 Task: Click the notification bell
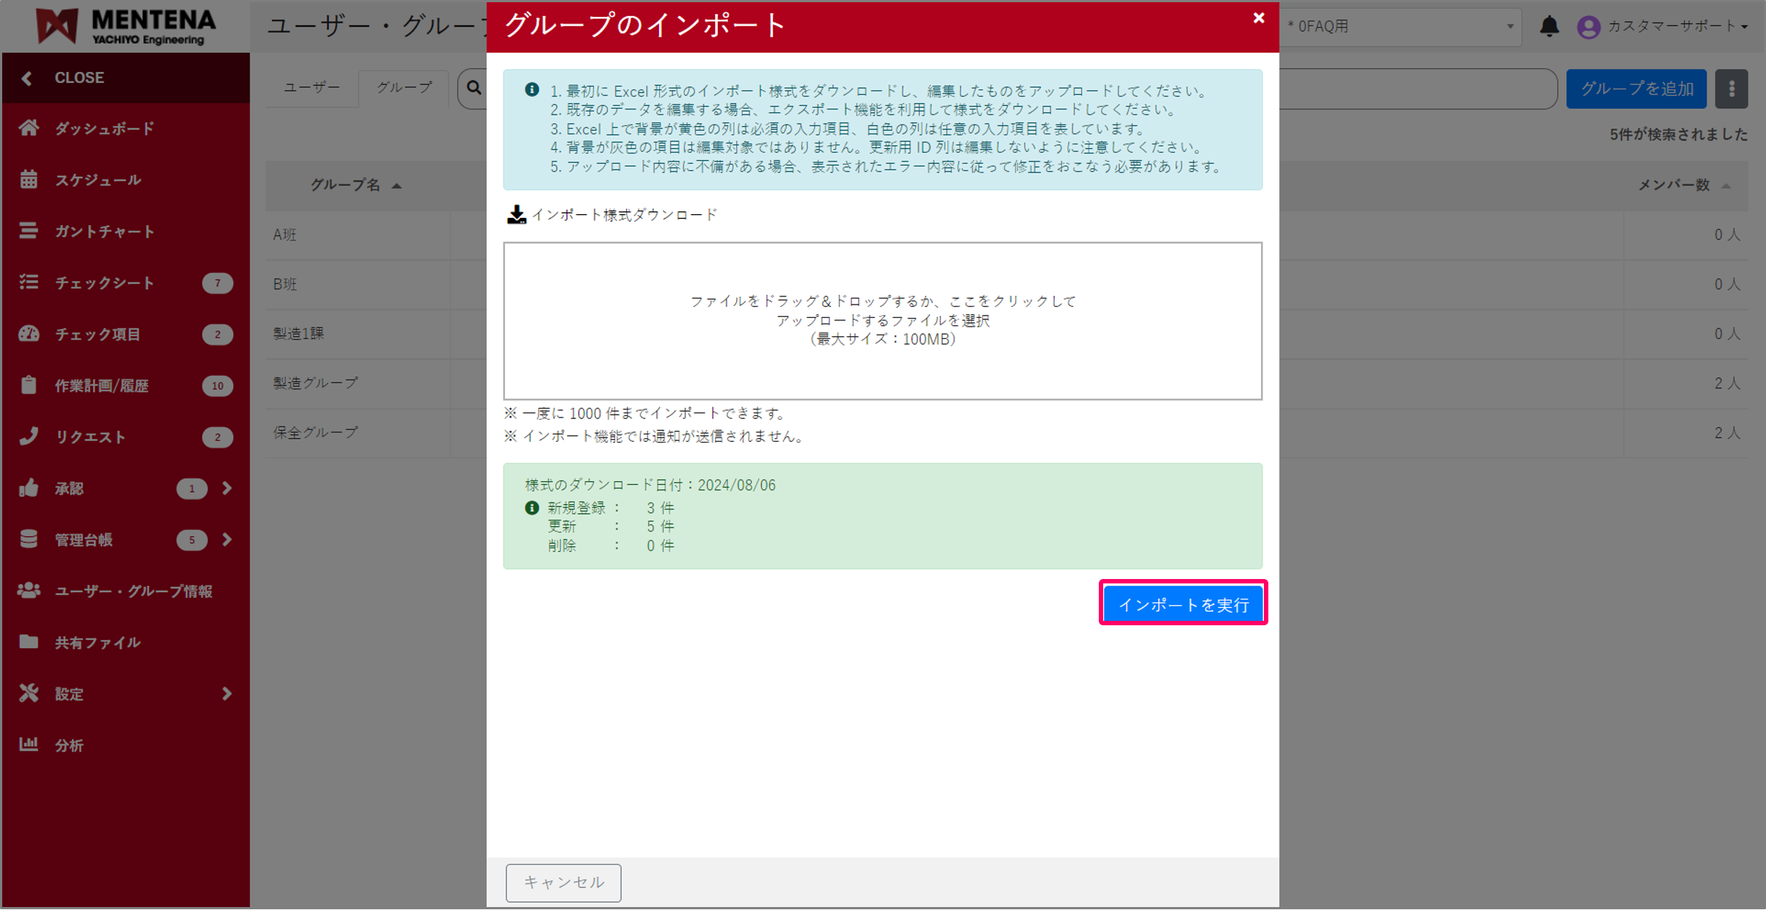pos(1550,26)
